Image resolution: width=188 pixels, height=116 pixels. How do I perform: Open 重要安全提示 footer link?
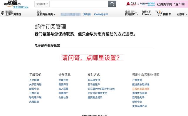(x=95, y=97)
